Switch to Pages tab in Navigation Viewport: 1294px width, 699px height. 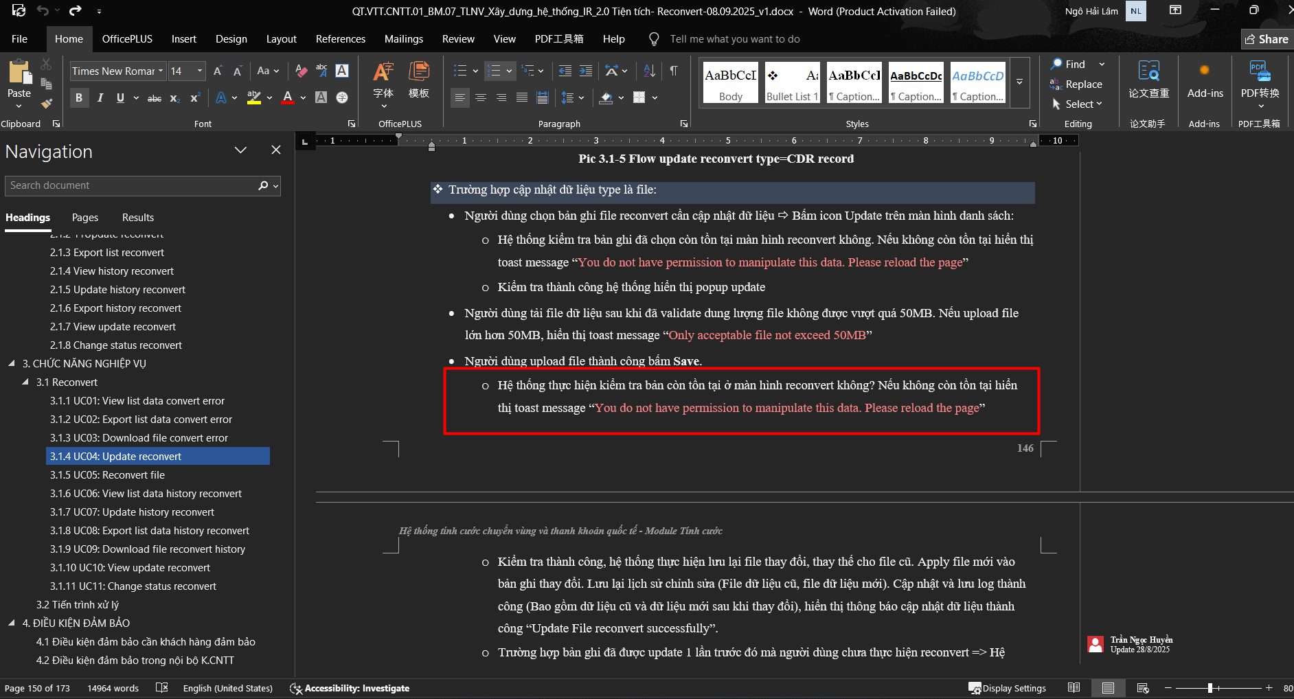click(x=85, y=217)
